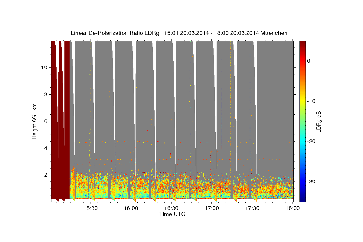Click the height tick label 6
Screen dimensions: 363x242
click(45, 121)
